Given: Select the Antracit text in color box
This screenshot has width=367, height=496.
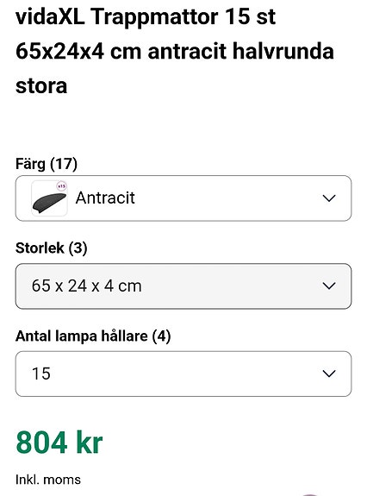Looking at the screenshot, I should 105,198.
